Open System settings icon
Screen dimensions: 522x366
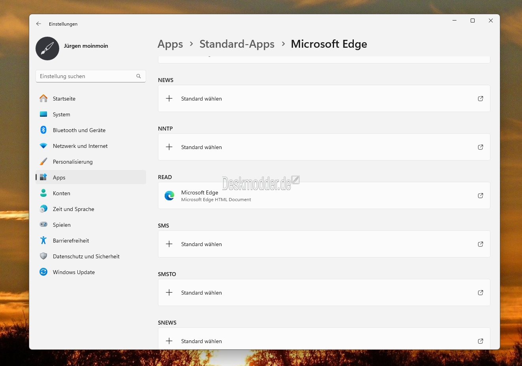[x=43, y=114]
